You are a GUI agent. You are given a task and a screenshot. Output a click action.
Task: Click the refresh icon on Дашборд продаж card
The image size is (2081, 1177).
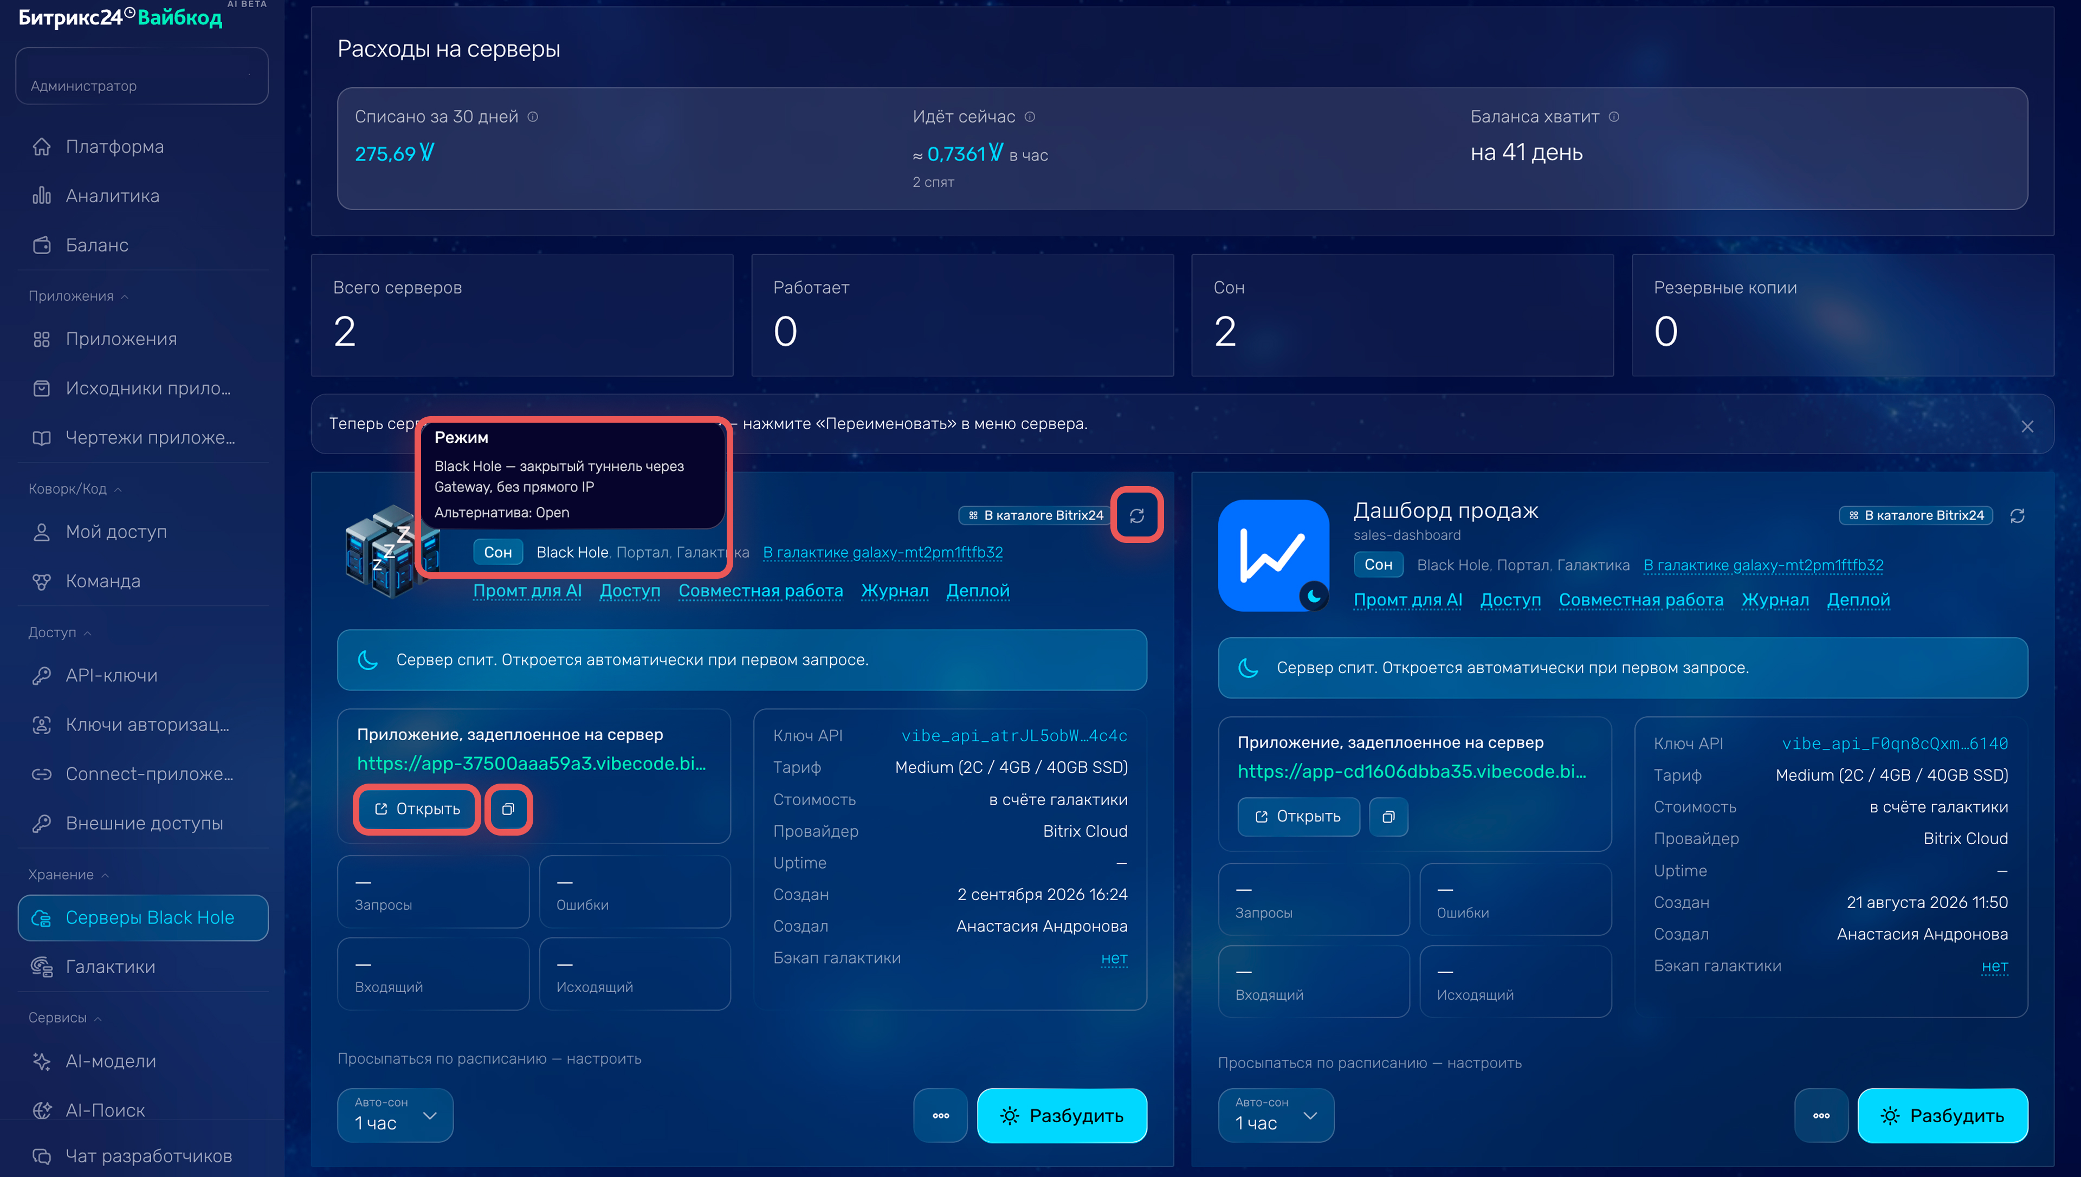pos(2017,516)
